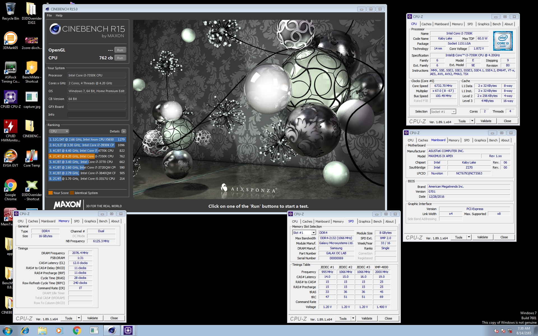Click the muted volume tray icon
Image resolution: width=538 pixels, height=336 pixels.
pos(496,331)
